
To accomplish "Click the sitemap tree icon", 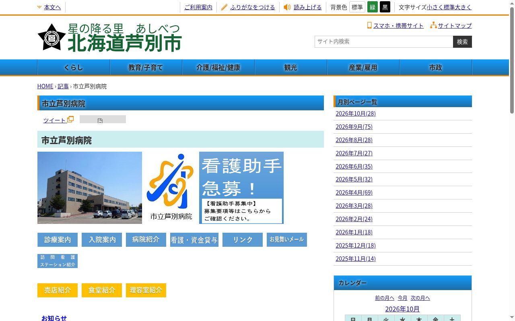I will pos(433,25).
